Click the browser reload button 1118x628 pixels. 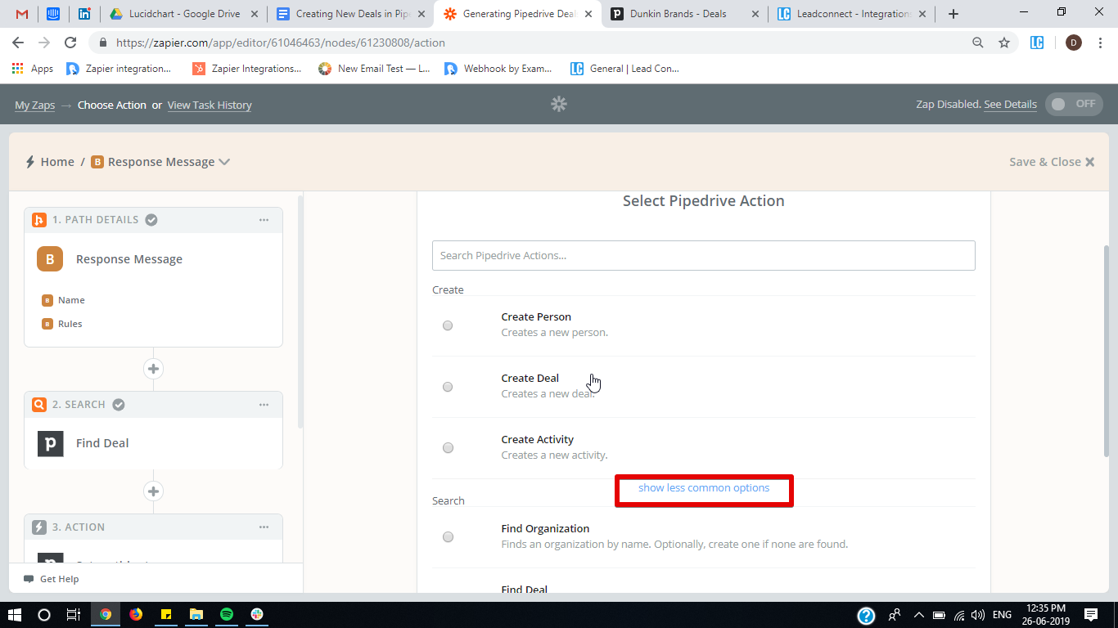(x=70, y=43)
